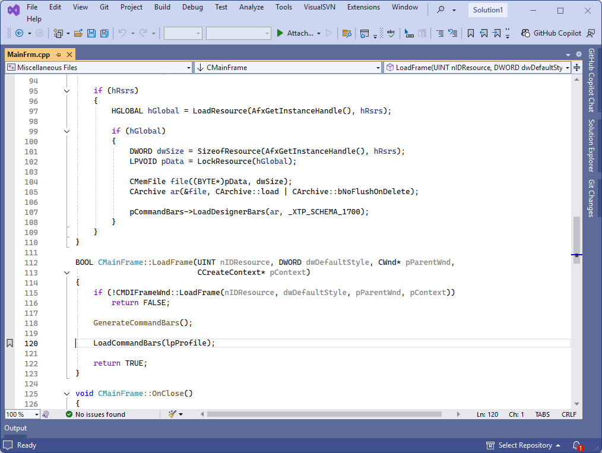The width and height of the screenshot is (602, 453).
Task: Click the Ln: 120 status entry
Action: pyautogui.click(x=487, y=414)
